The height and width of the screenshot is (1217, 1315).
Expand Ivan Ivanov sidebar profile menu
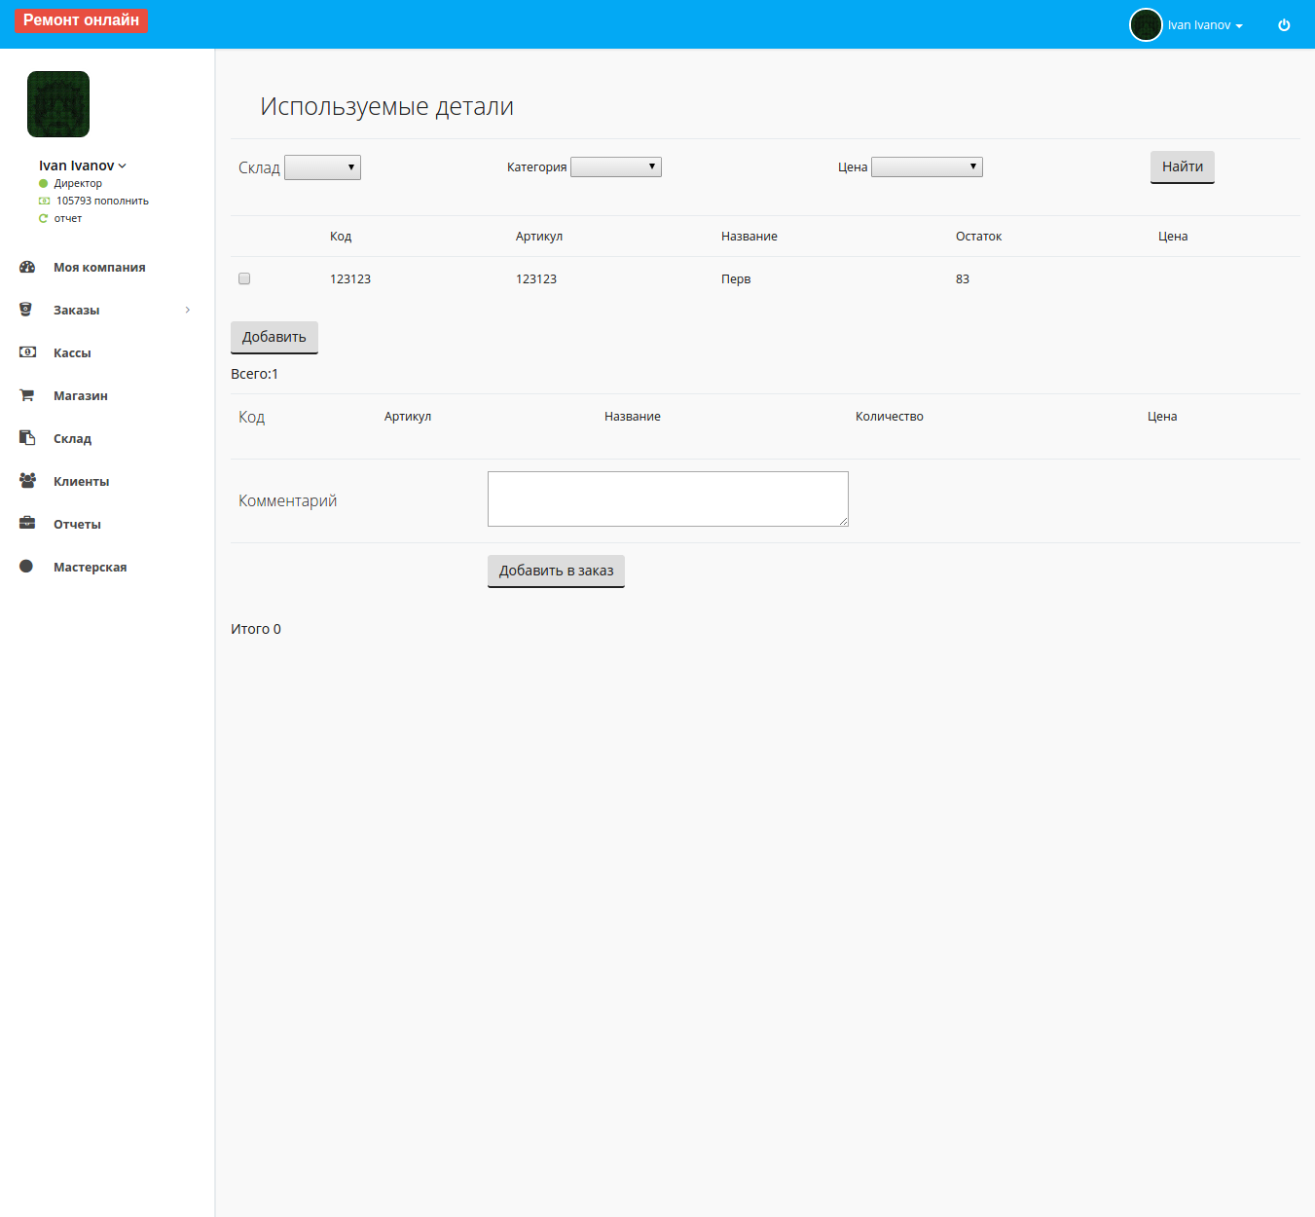(83, 166)
